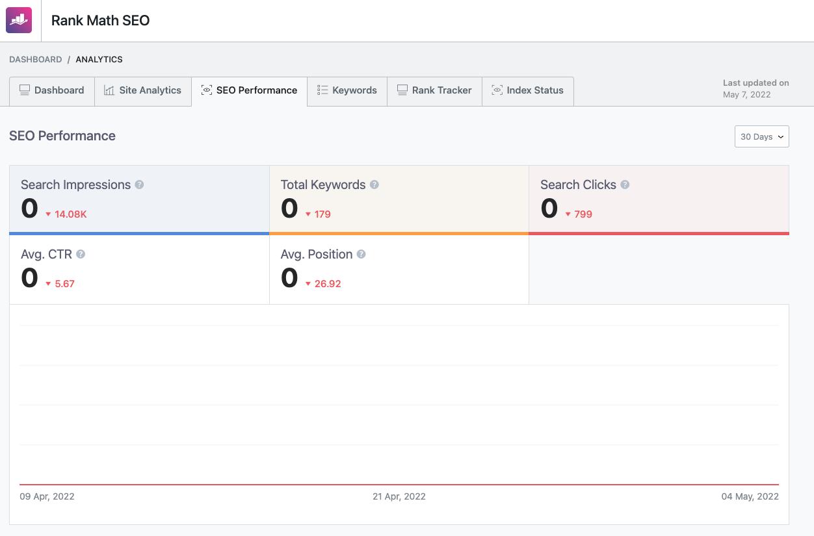Click the 21 Apr, 2022 chart date label
The image size is (814, 536).
click(399, 496)
